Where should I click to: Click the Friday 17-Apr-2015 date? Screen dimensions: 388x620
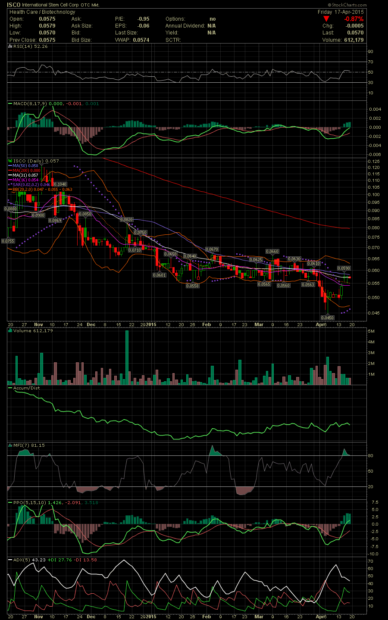[x=341, y=12]
